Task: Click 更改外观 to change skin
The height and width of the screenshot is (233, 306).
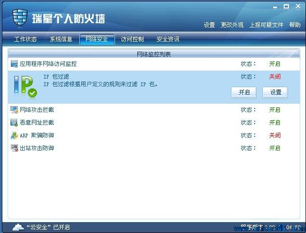Action: [x=232, y=25]
